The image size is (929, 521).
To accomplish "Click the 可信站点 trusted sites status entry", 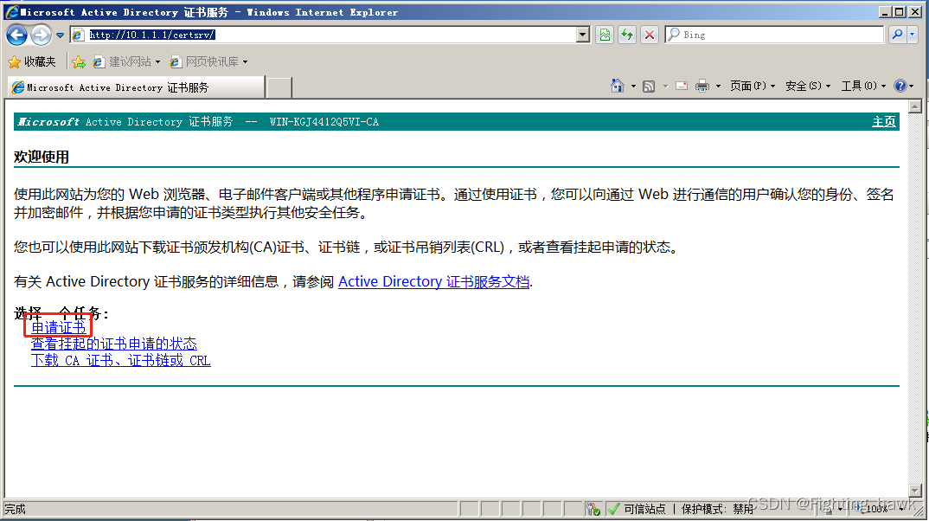I will (x=637, y=509).
